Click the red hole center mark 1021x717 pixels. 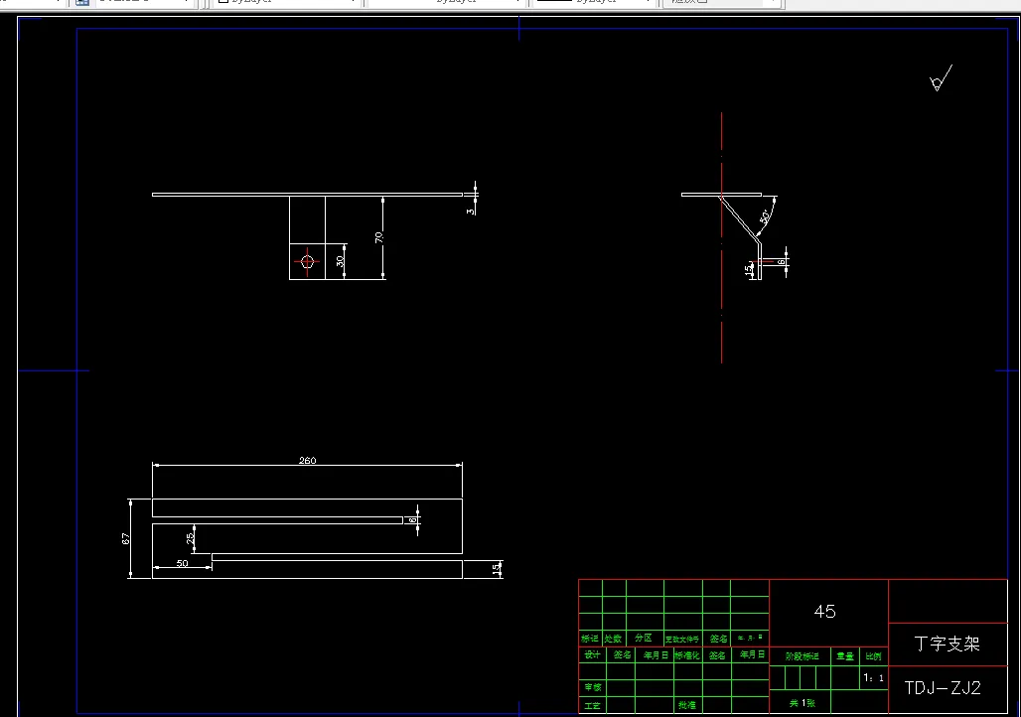(307, 262)
